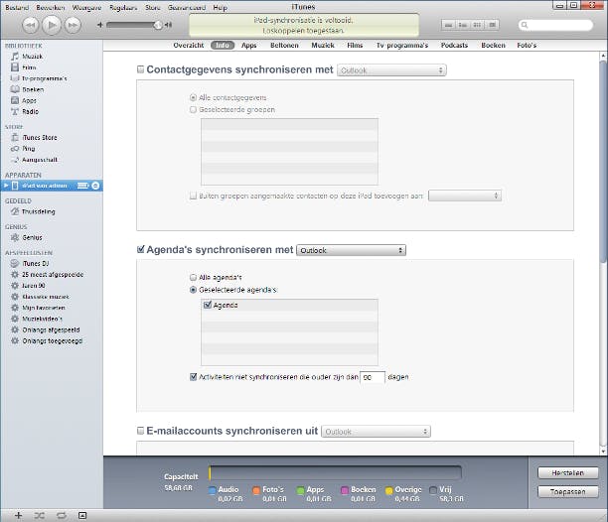Open Agenda's sync source Outlook dropdown
The height and width of the screenshot is (522, 608).
pos(351,250)
